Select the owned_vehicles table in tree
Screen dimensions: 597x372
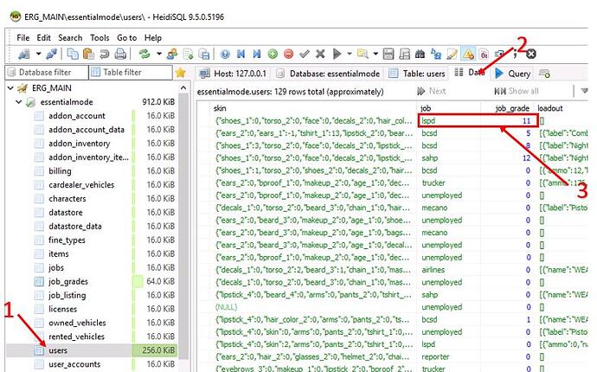tap(77, 323)
